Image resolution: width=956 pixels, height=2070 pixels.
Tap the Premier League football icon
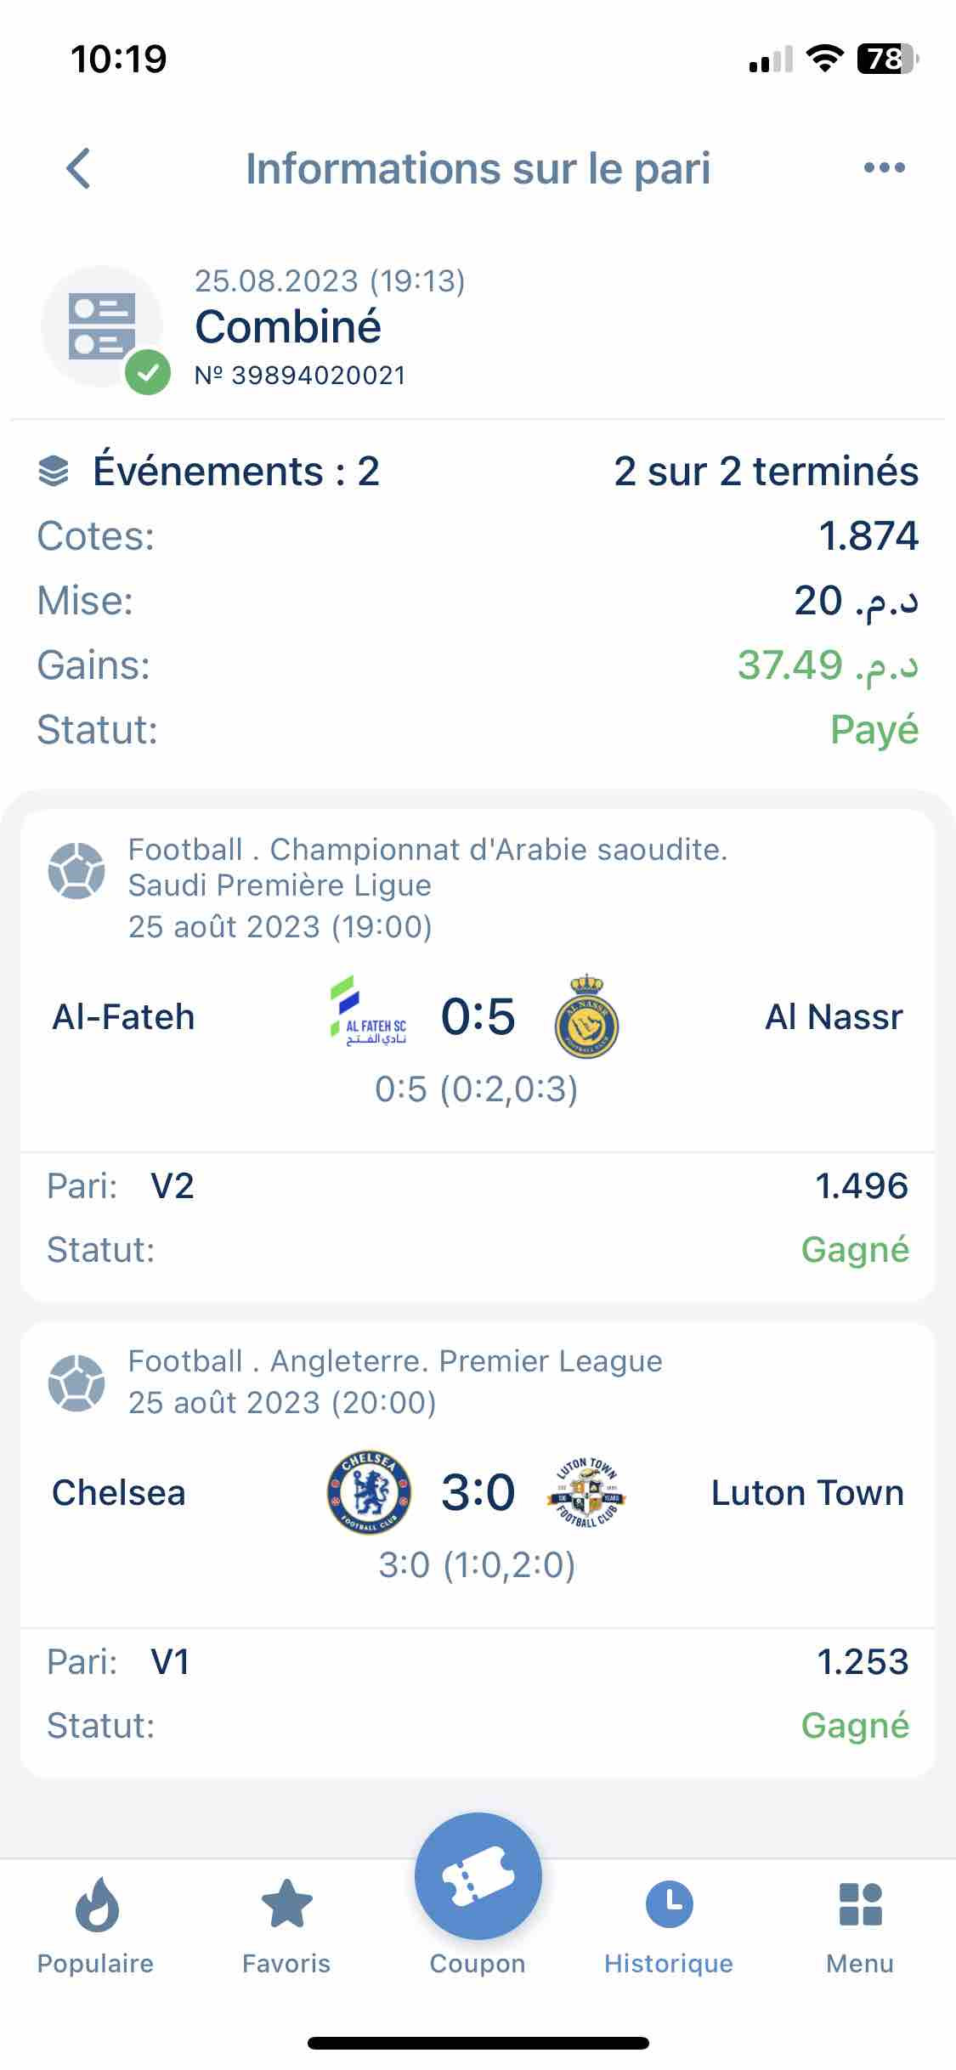pos(76,1383)
